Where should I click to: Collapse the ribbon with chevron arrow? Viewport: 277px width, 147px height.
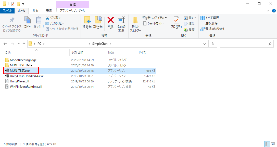(x=269, y=11)
